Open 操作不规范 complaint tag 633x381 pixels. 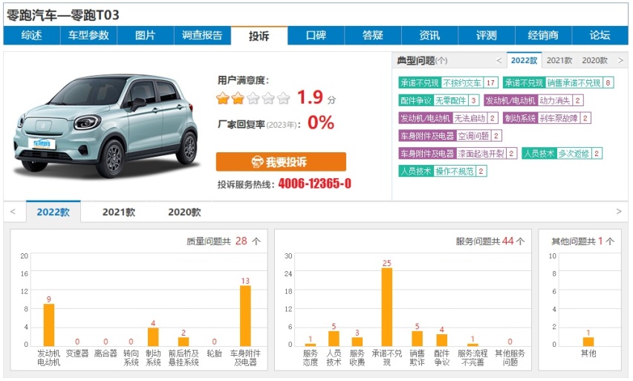pos(443,172)
